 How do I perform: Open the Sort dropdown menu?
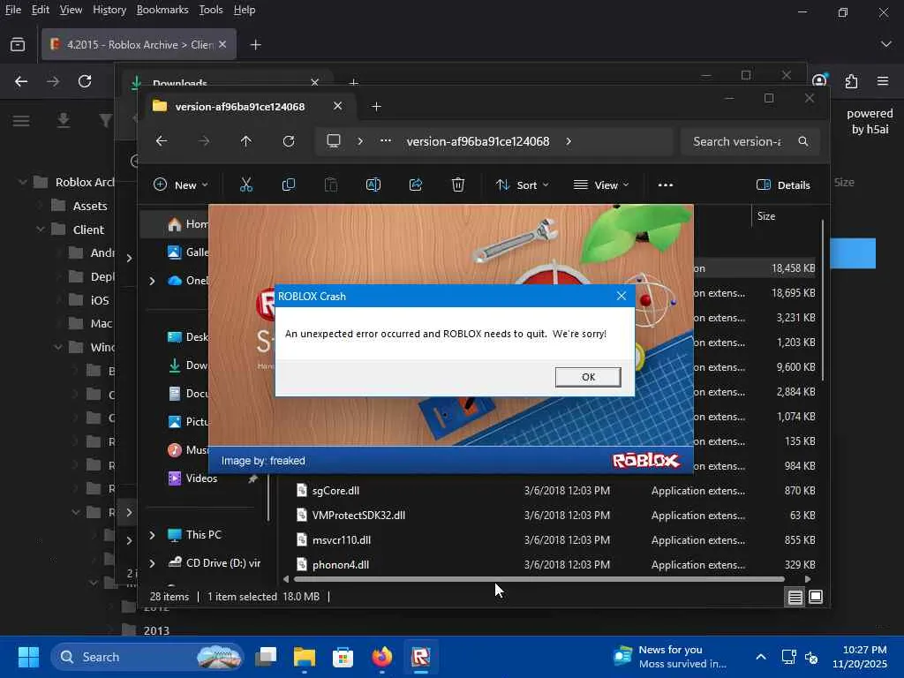click(522, 185)
